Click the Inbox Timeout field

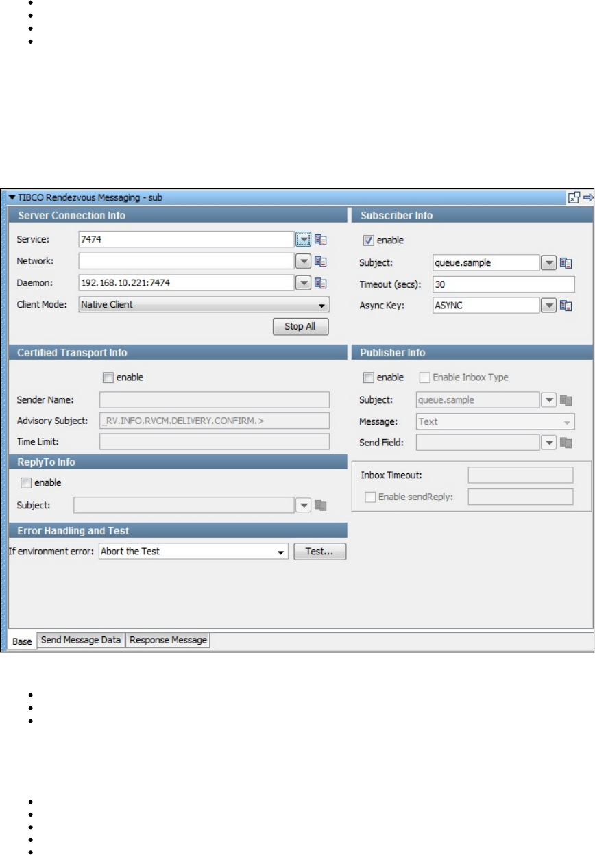(x=520, y=475)
